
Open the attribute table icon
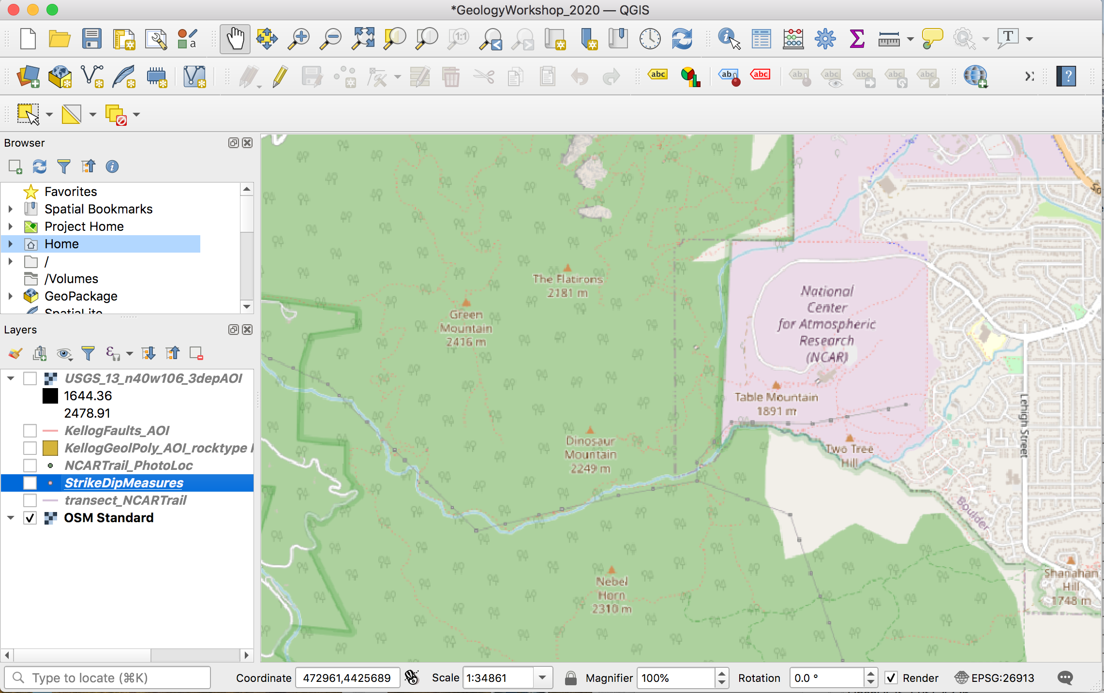coord(761,39)
